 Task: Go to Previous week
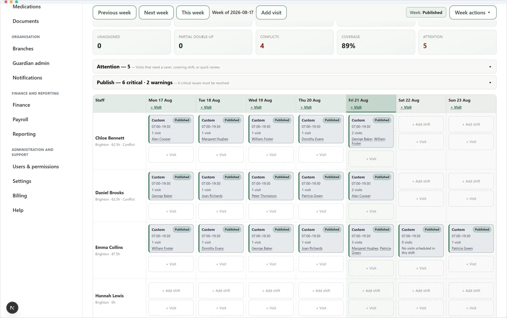coord(114,13)
